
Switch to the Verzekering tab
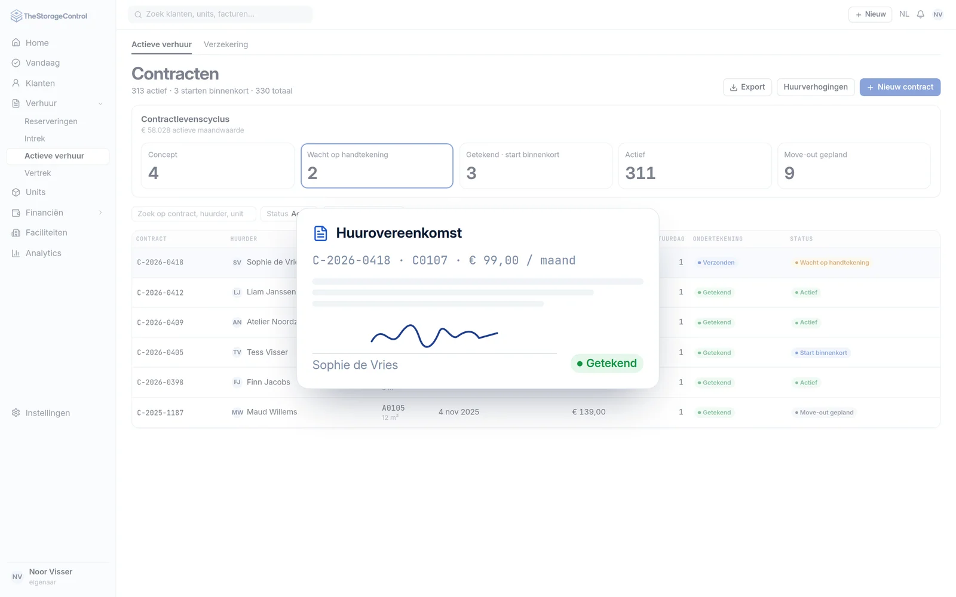coord(226,44)
